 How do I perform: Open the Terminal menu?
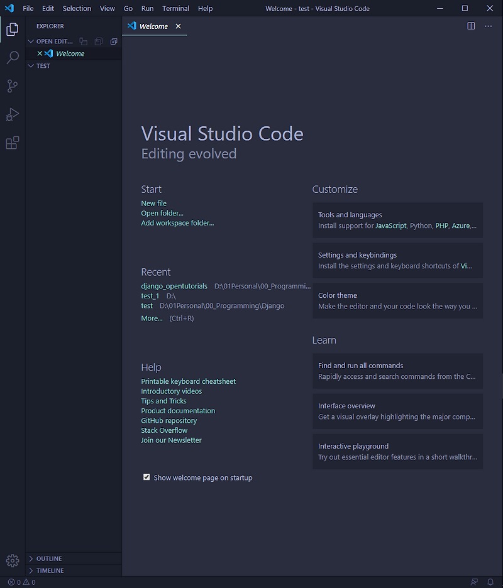coord(175,8)
